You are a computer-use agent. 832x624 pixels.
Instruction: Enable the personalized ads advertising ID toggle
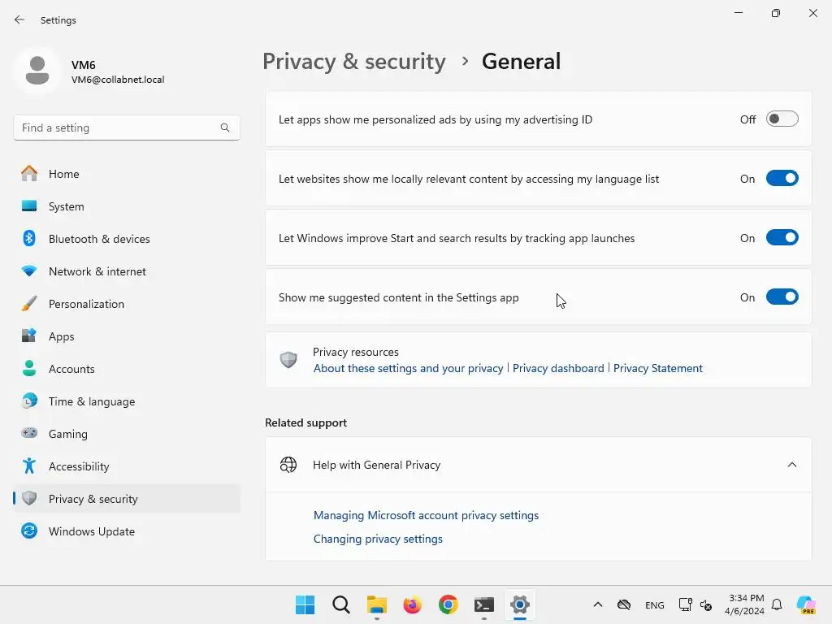coord(782,119)
